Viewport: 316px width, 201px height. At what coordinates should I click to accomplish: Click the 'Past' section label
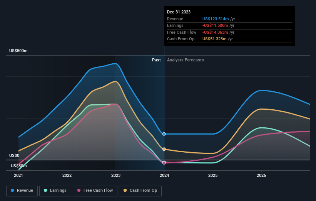[x=156, y=60]
